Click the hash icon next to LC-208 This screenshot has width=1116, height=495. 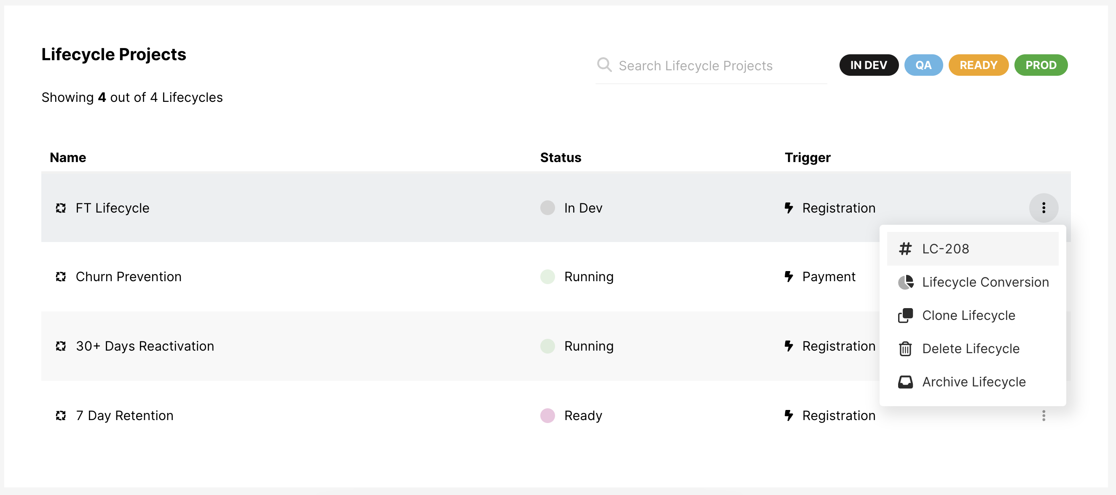tap(905, 249)
